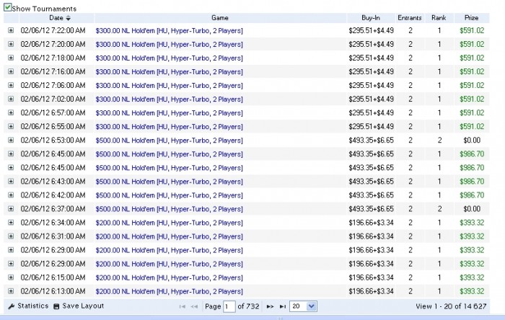Select the $393.32 prize at 6:34:00 AM
Screen dimensions: 505x320
[472, 223]
